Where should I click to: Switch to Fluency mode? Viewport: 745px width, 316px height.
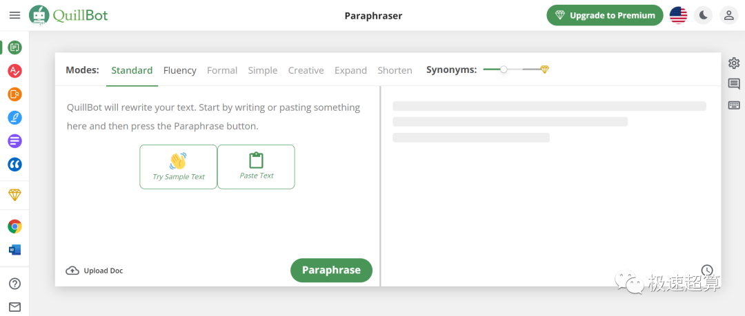179,70
